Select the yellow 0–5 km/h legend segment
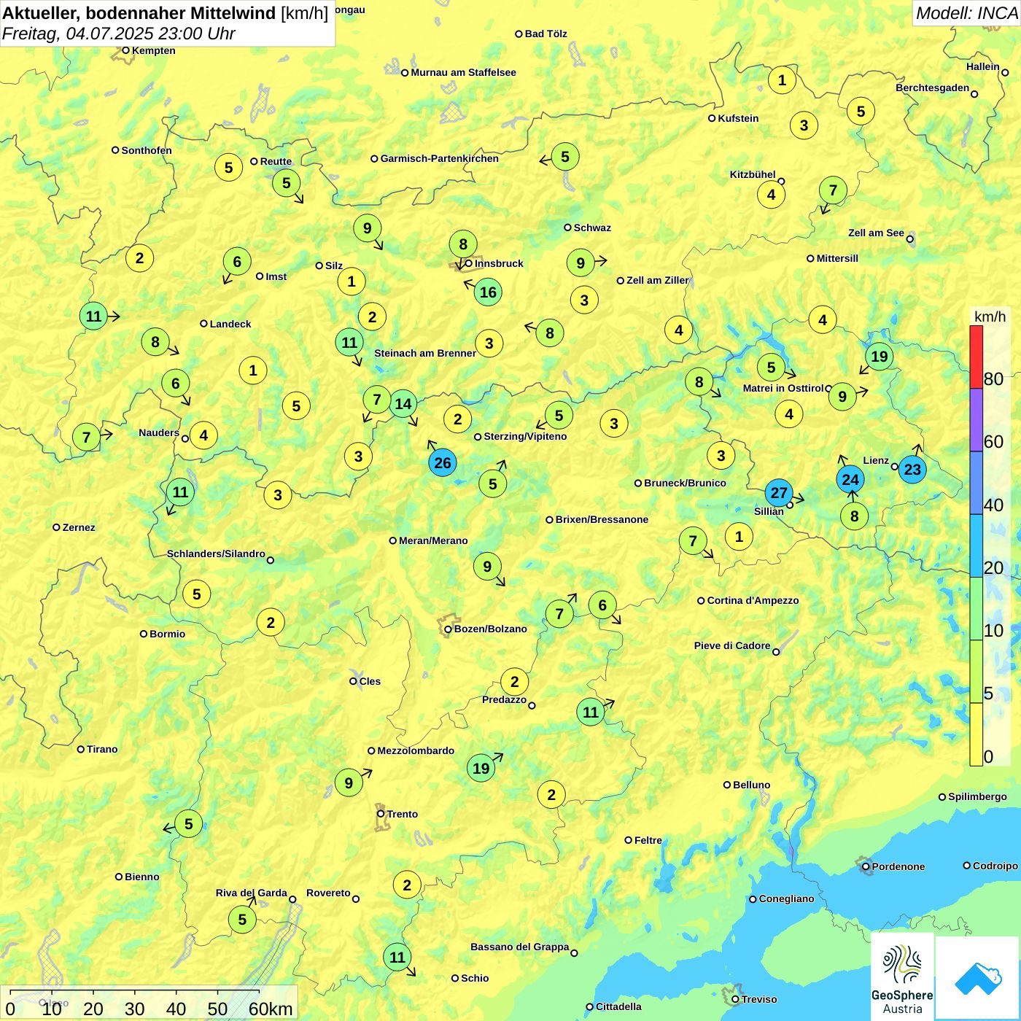Screen dimensions: 1021x1021 pyautogui.click(x=977, y=734)
